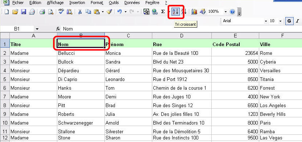Click the Save floppy disk icon
Screen dimensions: 302x142
tap(24, 12)
